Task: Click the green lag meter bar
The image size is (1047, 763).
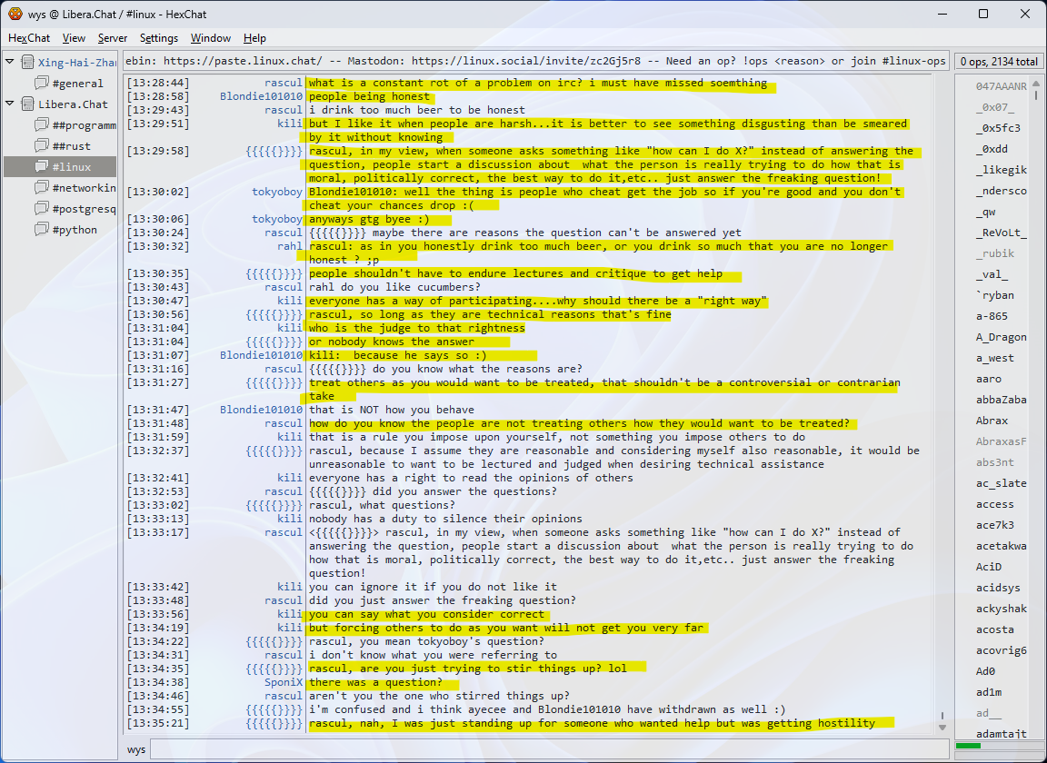Action: [969, 746]
